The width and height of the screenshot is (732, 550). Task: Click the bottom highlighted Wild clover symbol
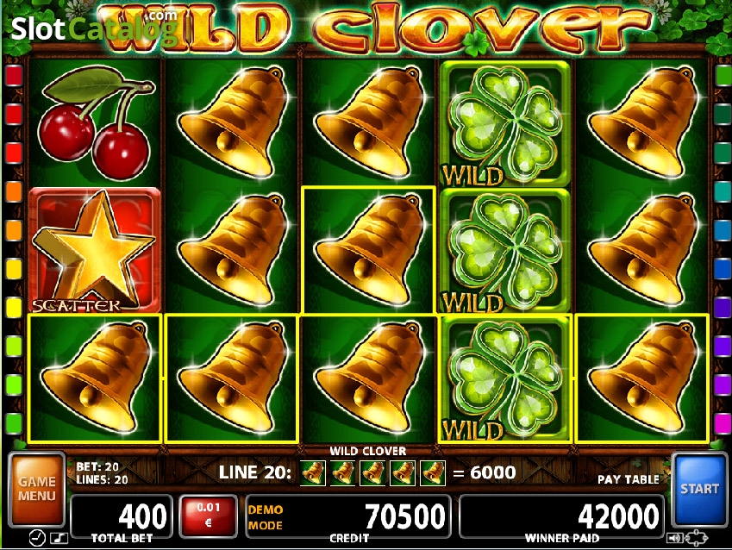(x=504, y=378)
